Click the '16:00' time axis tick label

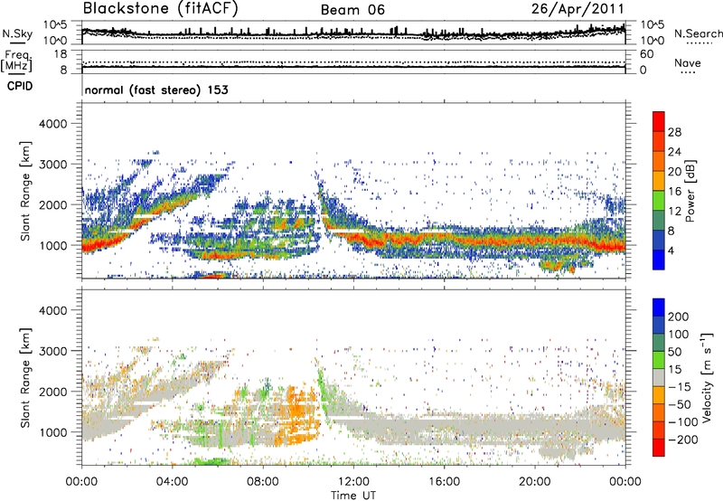444,482
